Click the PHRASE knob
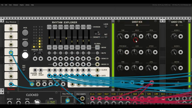This screenshot has height=108, width=192. (x=35, y=53)
